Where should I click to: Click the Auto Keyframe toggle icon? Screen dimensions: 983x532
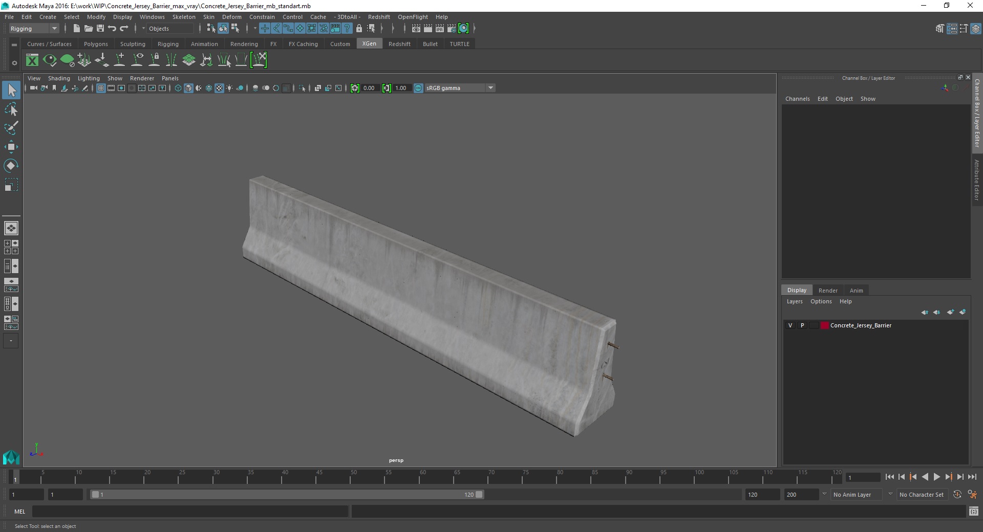(957, 495)
